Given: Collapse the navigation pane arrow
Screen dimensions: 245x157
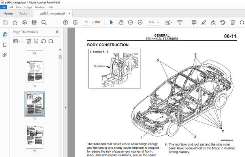Looking at the screenshot, I should [x=66, y=107].
